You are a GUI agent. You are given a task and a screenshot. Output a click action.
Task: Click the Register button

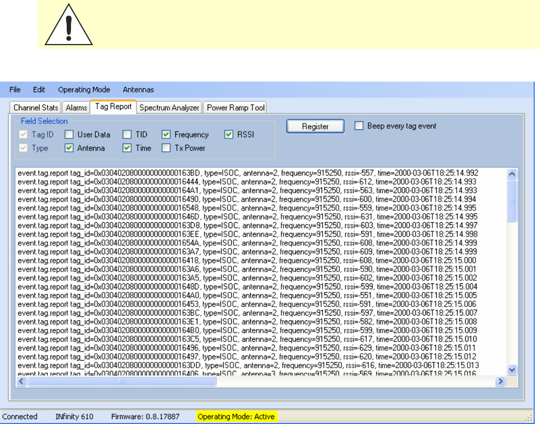pos(315,127)
